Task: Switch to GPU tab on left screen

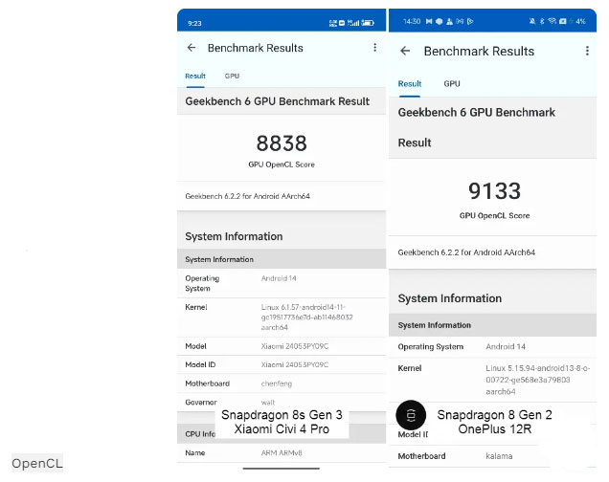Action: [232, 76]
